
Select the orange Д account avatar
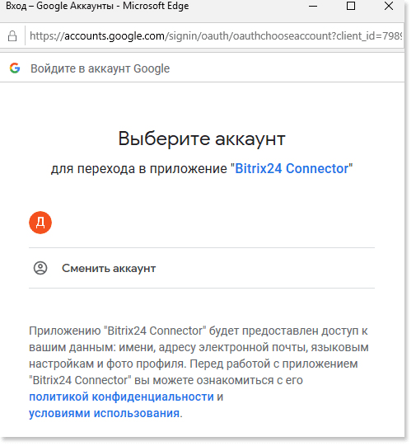click(x=40, y=223)
